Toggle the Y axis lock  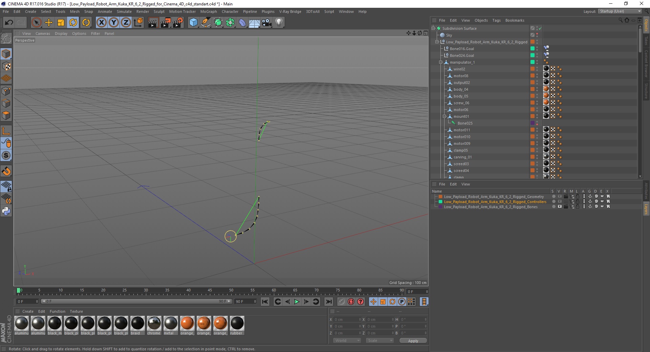pyautogui.click(x=114, y=23)
